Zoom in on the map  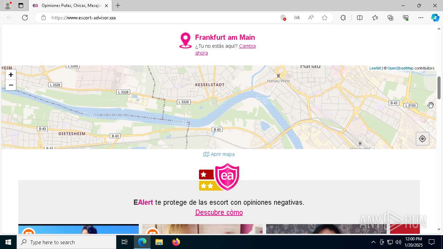click(x=11, y=75)
